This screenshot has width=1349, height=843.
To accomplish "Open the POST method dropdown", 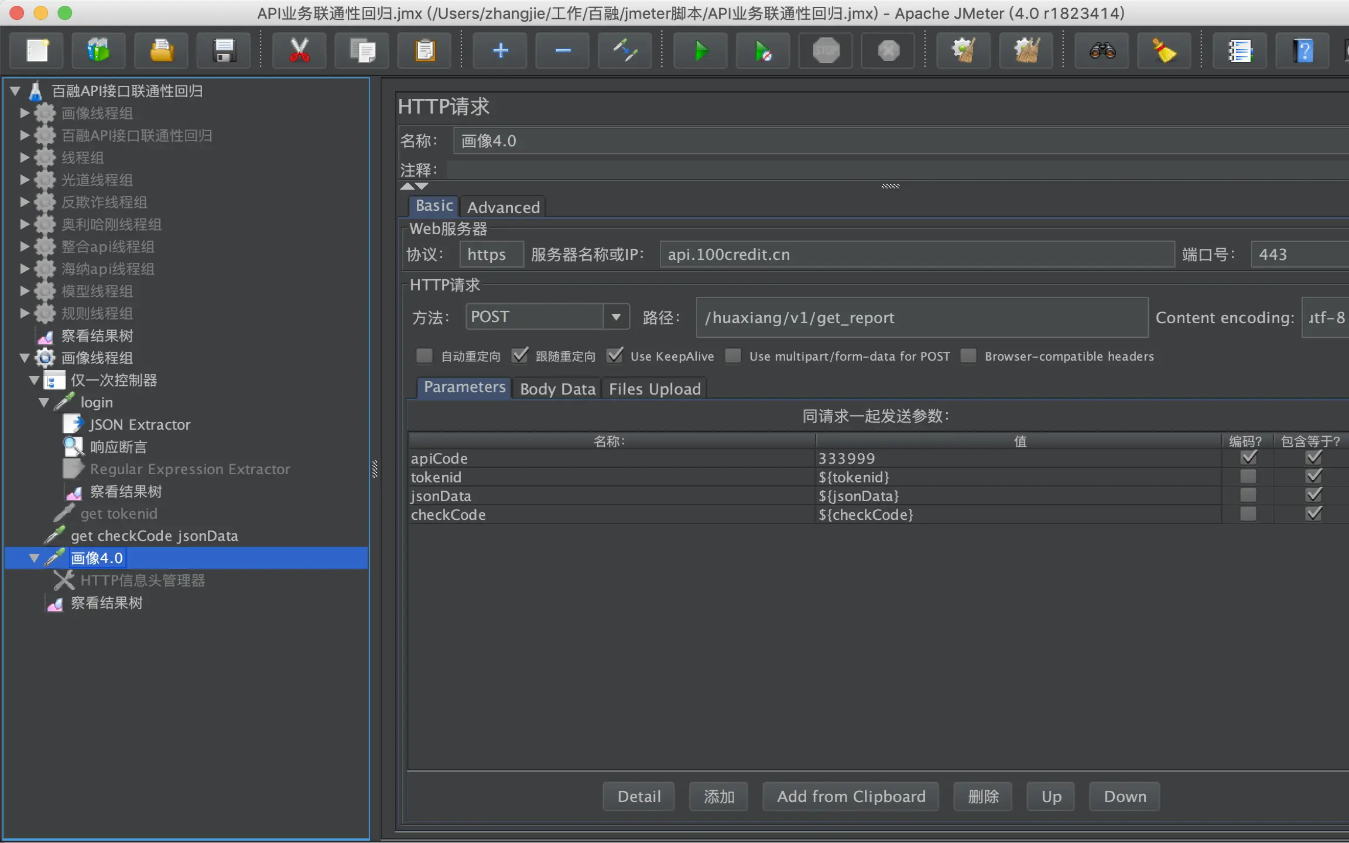I will 616,317.
